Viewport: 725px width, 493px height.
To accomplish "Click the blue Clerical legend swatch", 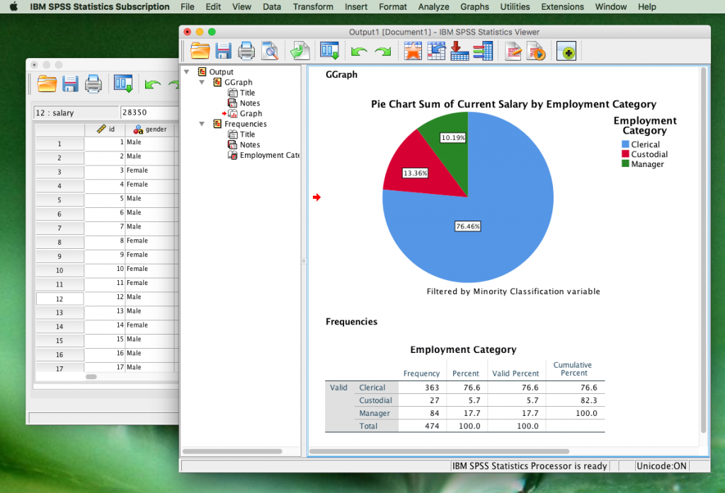I will tap(627, 144).
